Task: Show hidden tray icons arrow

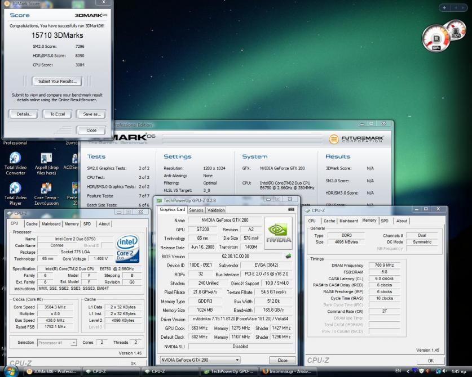Action: [x=408, y=371]
